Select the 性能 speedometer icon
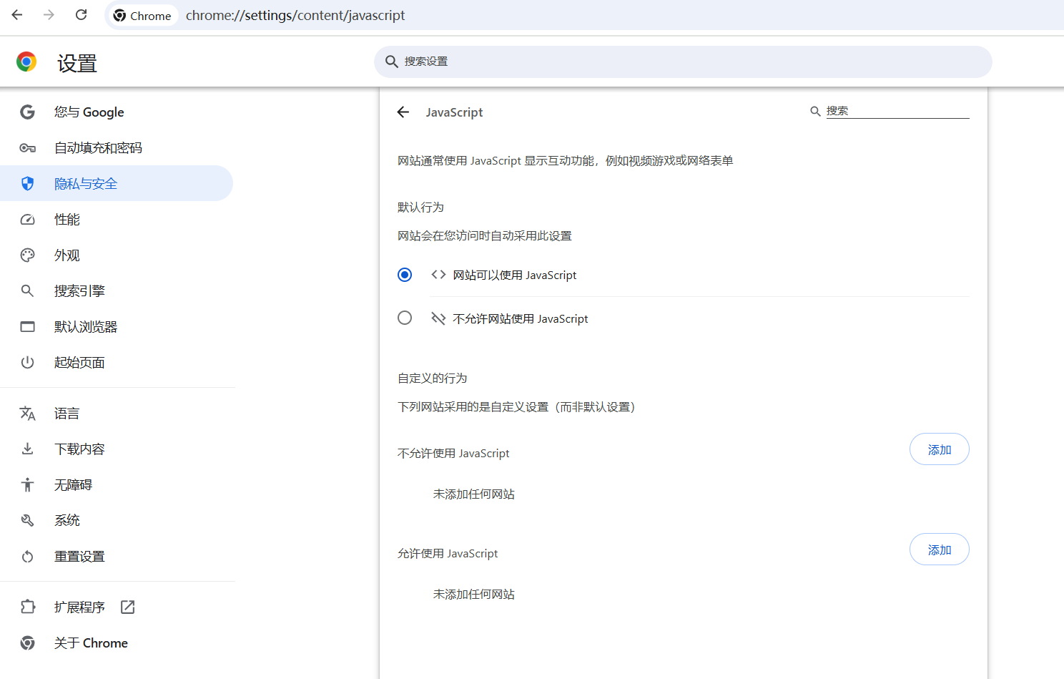The width and height of the screenshot is (1064, 679). click(x=27, y=219)
